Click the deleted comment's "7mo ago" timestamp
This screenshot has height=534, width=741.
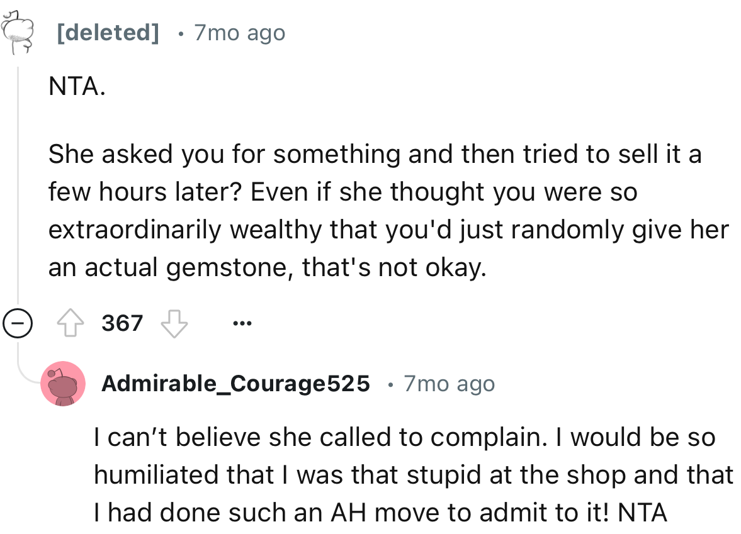click(239, 33)
